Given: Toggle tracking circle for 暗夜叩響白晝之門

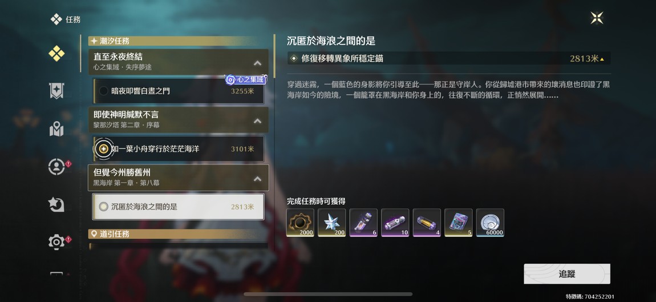Looking at the screenshot, I should click(x=103, y=91).
